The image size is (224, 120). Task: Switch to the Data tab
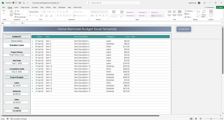42,7
